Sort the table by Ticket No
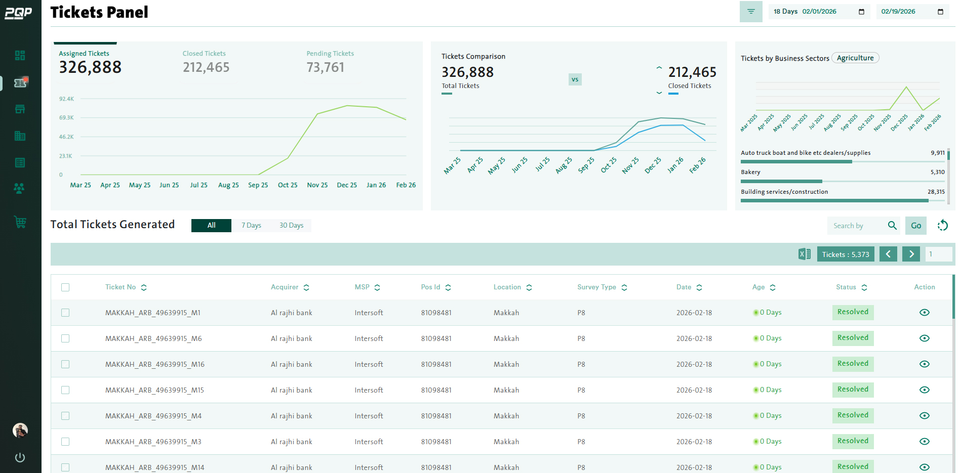 pos(144,287)
